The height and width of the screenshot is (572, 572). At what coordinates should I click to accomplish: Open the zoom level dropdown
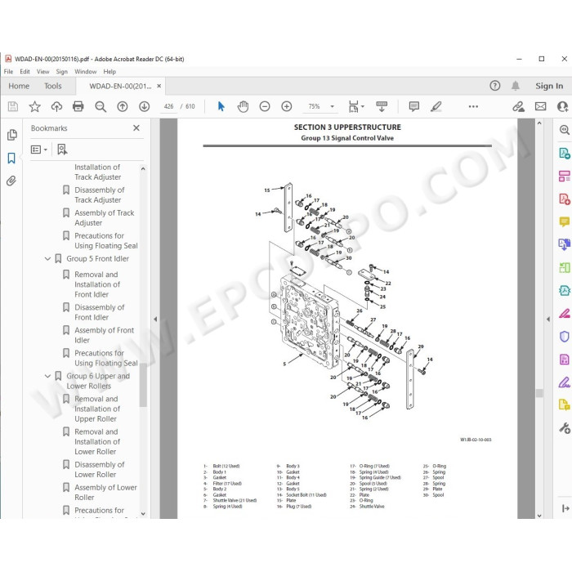tap(333, 106)
